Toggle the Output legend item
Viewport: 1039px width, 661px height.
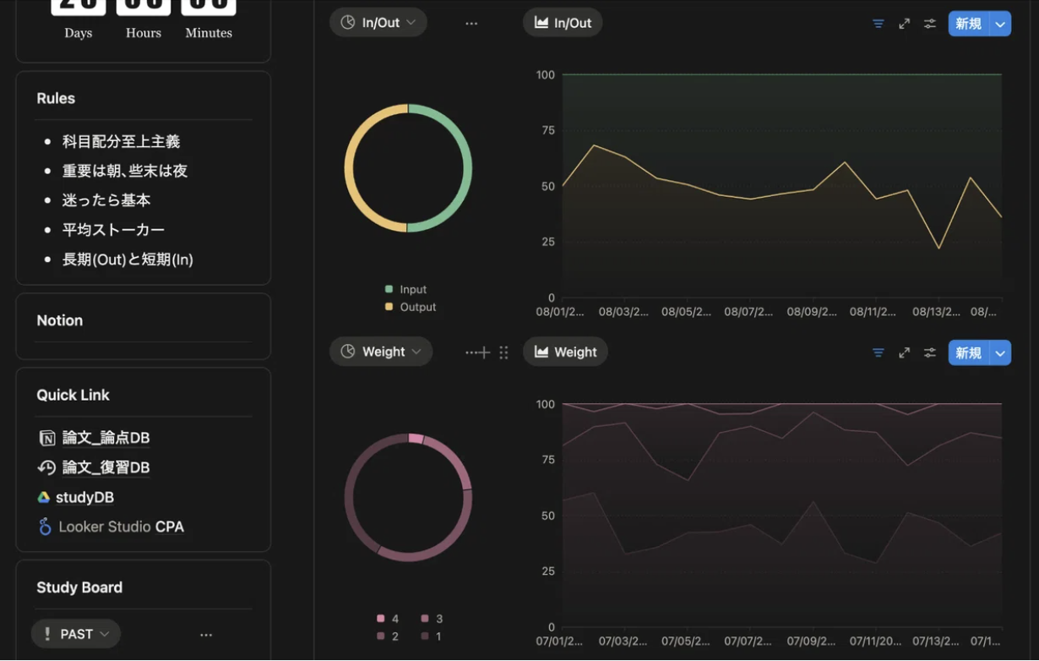410,307
